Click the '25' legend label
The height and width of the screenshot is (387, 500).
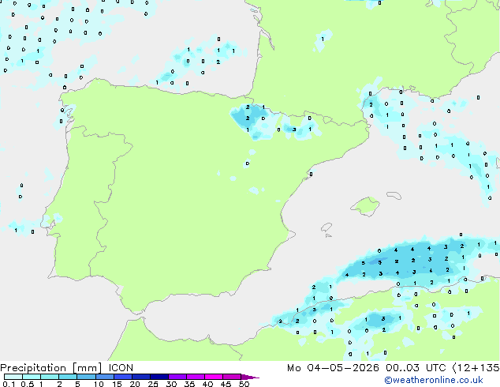point(153,384)
